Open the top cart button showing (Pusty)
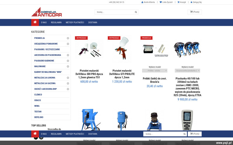 195,12
